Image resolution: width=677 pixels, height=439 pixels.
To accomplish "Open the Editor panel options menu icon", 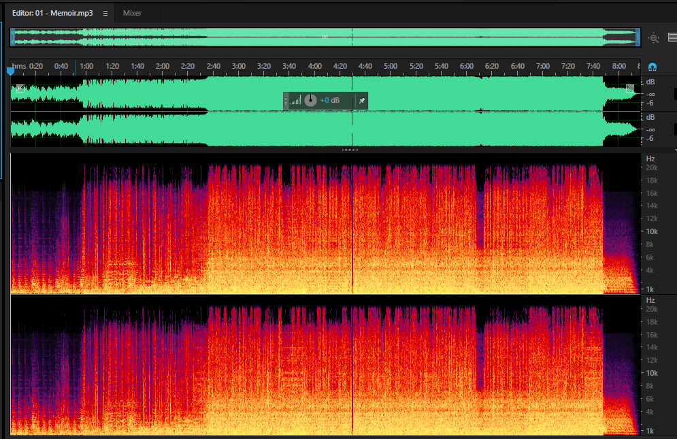I will (105, 14).
